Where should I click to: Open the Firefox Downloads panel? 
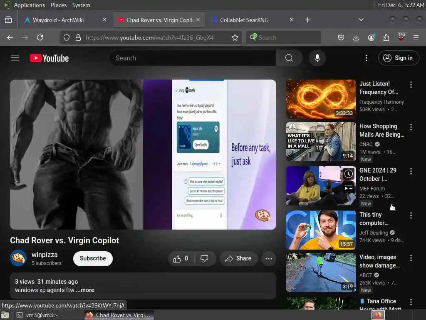(356, 37)
